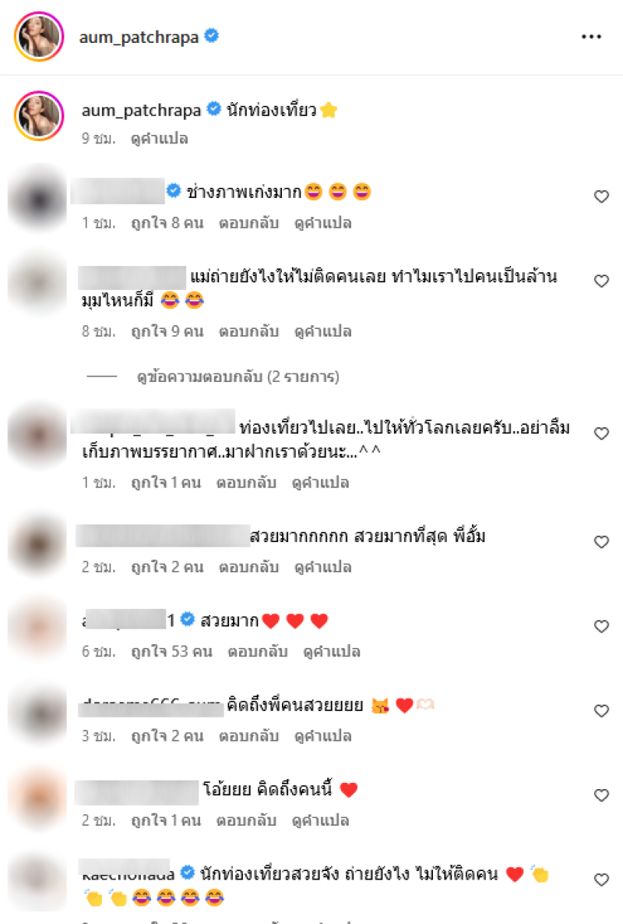Open the three-dot more options menu
Image resolution: width=623 pixels, height=924 pixels.
click(x=590, y=37)
